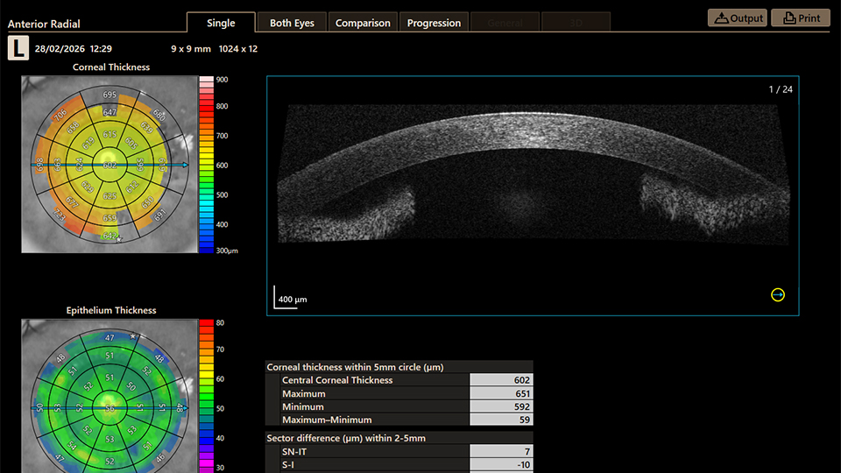The width and height of the screenshot is (841, 473).
Task: Click the scan date 28/02/2026
Action: [x=60, y=49]
